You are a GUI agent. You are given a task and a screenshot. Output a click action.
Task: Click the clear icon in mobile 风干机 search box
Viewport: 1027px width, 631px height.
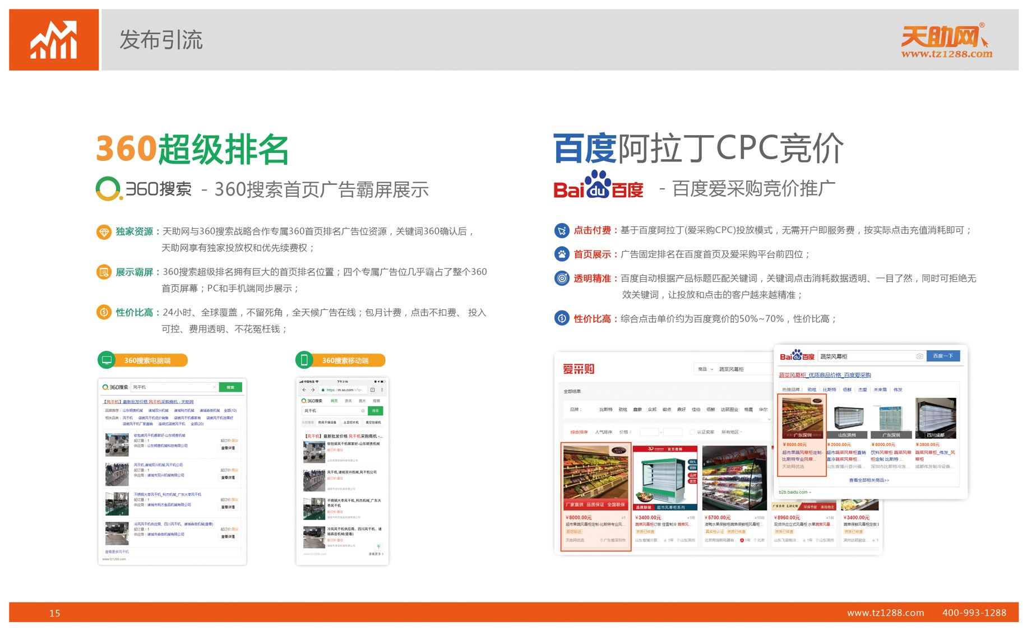(x=363, y=411)
